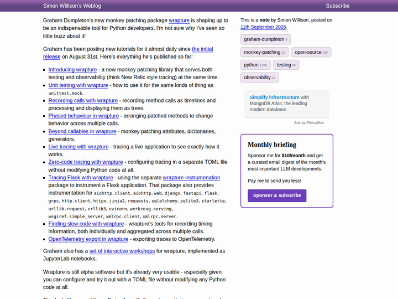
Task: Click the '11th September 2026' date link
Action: [263, 27]
